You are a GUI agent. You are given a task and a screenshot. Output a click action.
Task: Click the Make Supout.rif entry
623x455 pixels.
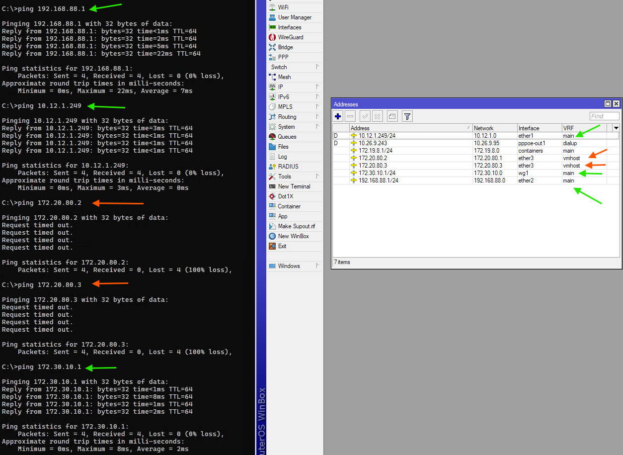click(x=296, y=226)
